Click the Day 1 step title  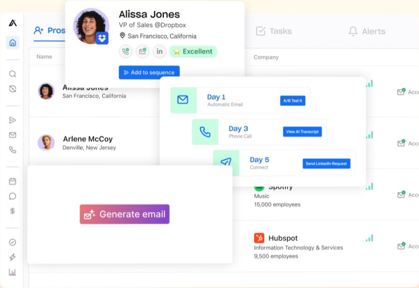216,97
